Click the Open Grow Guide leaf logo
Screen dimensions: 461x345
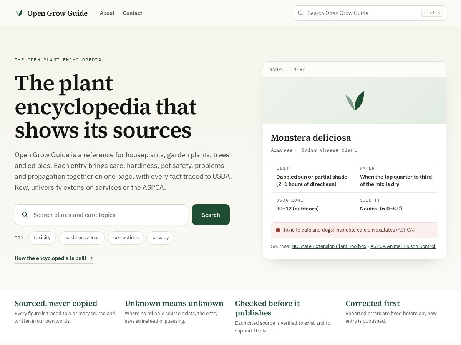tap(19, 13)
